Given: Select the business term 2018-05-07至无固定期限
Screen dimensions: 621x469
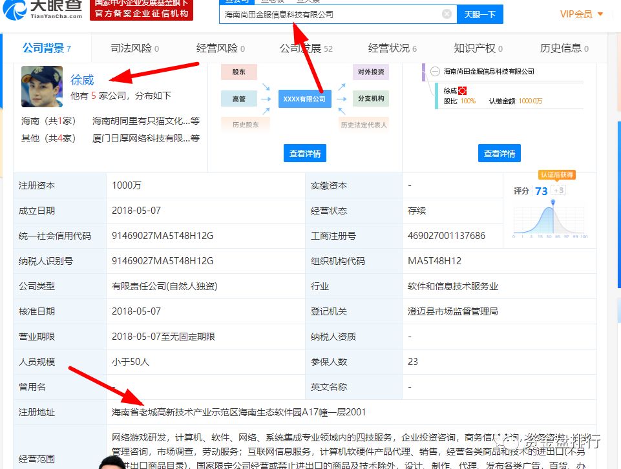Looking at the screenshot, I should 163,337.
